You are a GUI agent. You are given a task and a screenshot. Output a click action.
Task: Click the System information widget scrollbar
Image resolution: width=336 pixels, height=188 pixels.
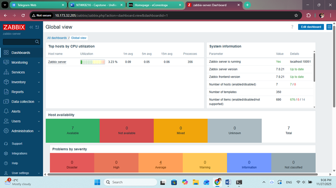315,67
